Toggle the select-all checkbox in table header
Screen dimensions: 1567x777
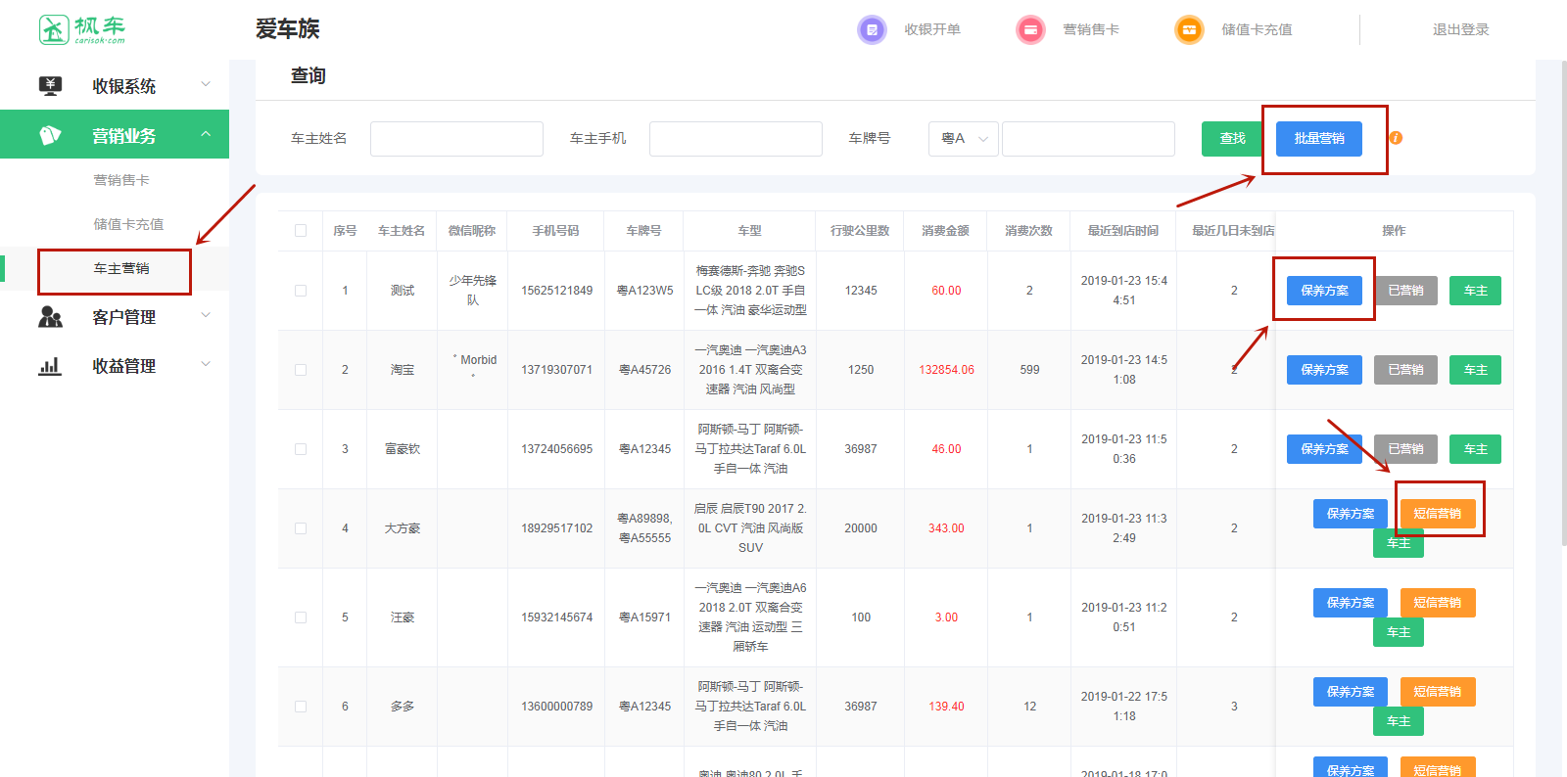(301, 231)
